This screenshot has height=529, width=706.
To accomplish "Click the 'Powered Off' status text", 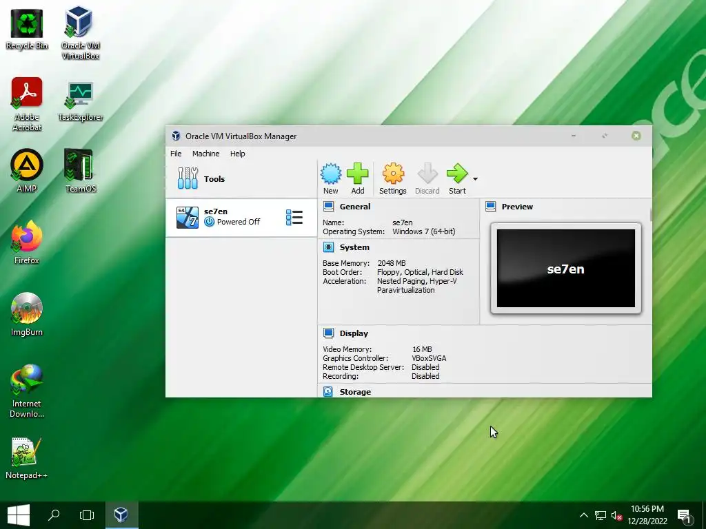I will 238,222.
